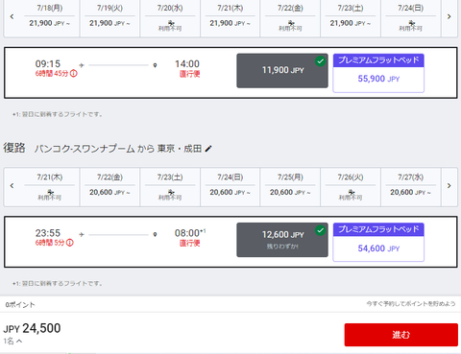This screenshot has height=354, width=461.
Task: Click the red 進む proceed button
Action: pyautogui.click(x=401, y=335)
